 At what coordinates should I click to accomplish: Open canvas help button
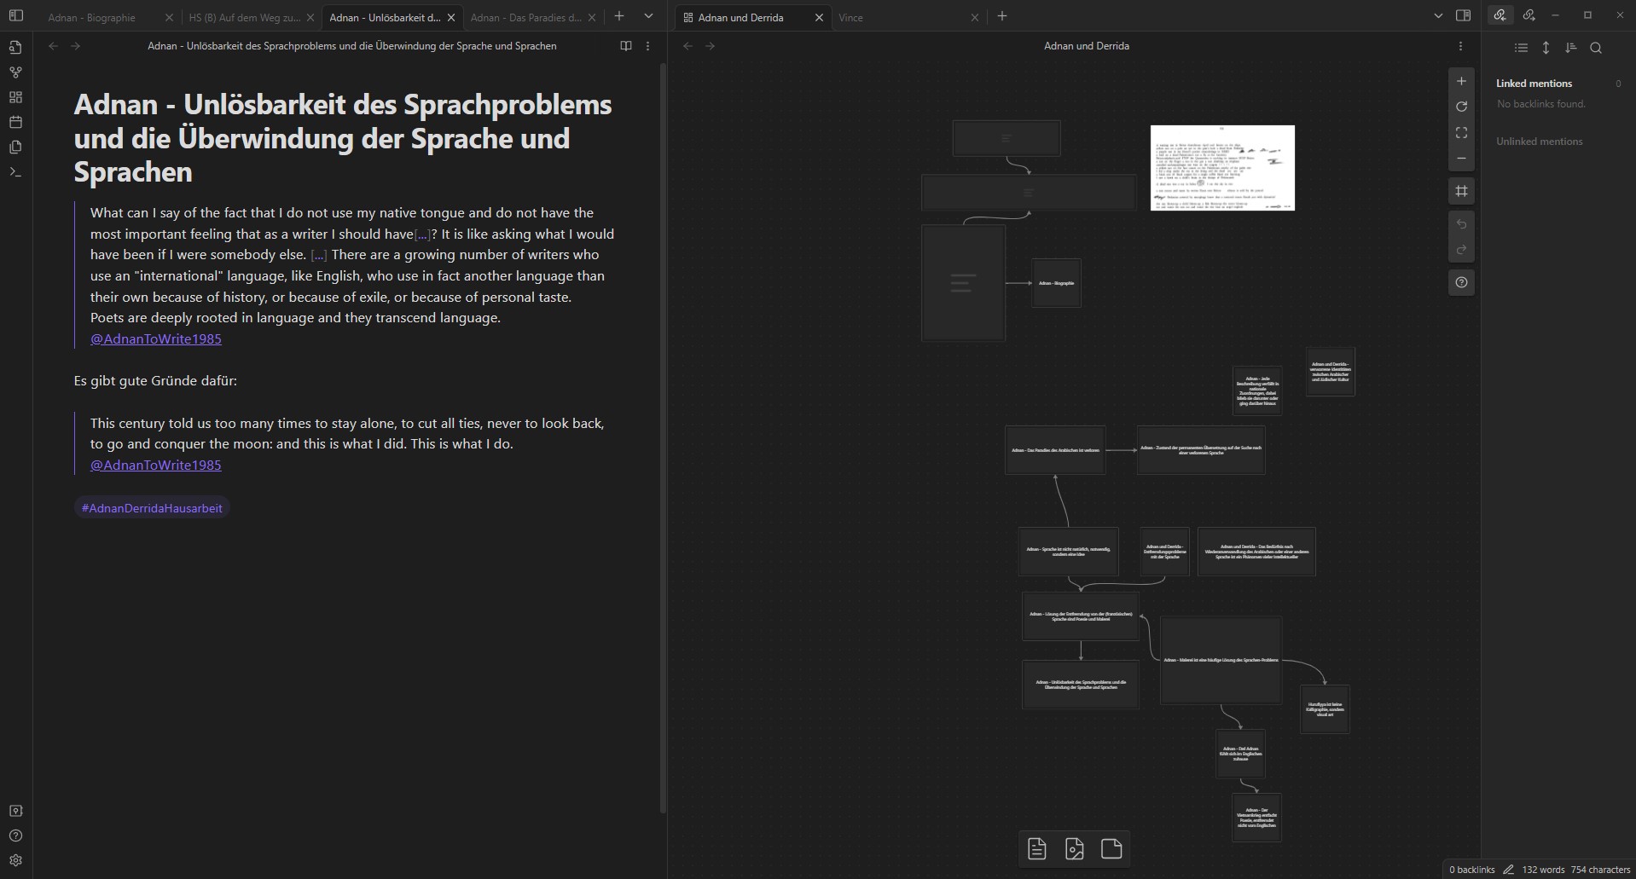pyautogui.click(x=1461, y=282)
